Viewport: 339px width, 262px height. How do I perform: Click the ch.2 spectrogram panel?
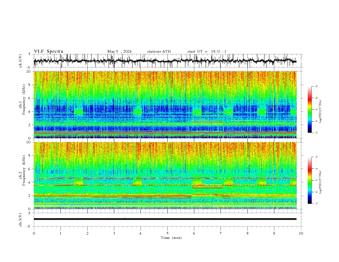tap(168, 176)
